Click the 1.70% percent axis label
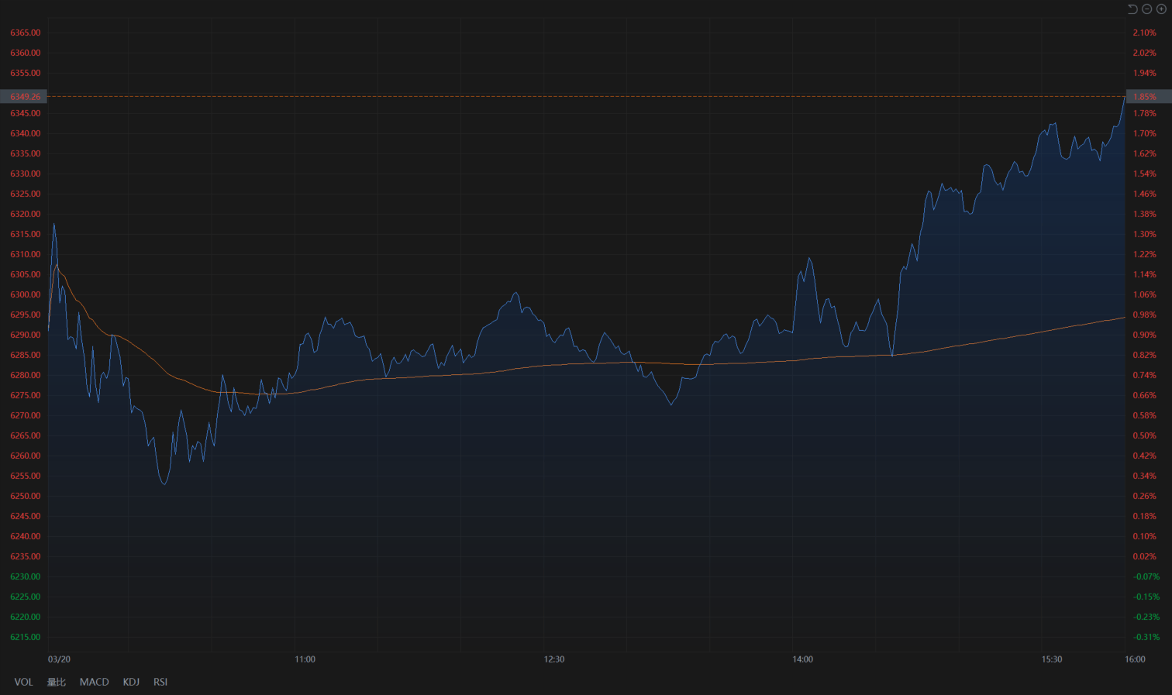 (1144, 133)
